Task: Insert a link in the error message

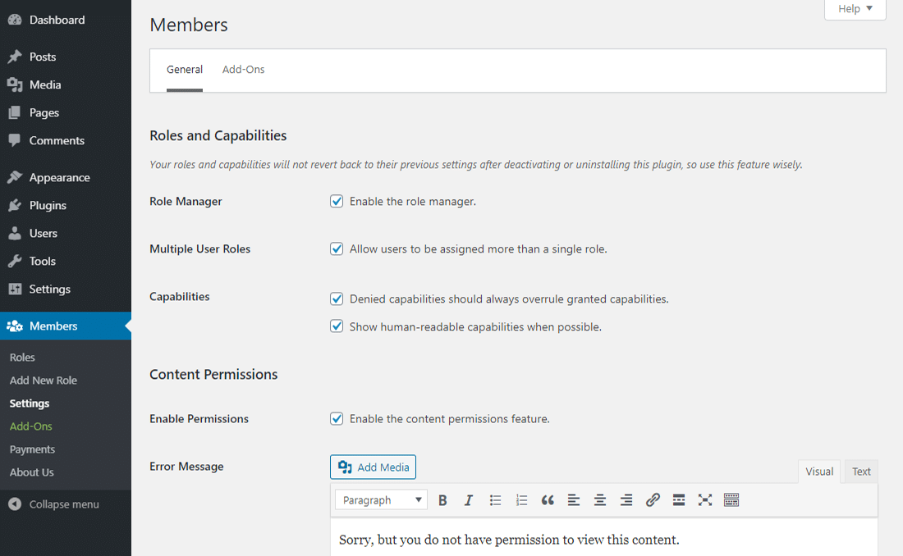Action: coord(653,499)
